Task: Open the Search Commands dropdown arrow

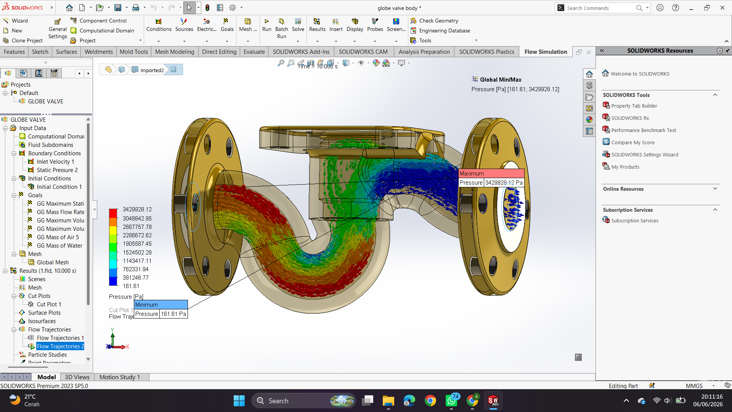Action: coord(647,8)
